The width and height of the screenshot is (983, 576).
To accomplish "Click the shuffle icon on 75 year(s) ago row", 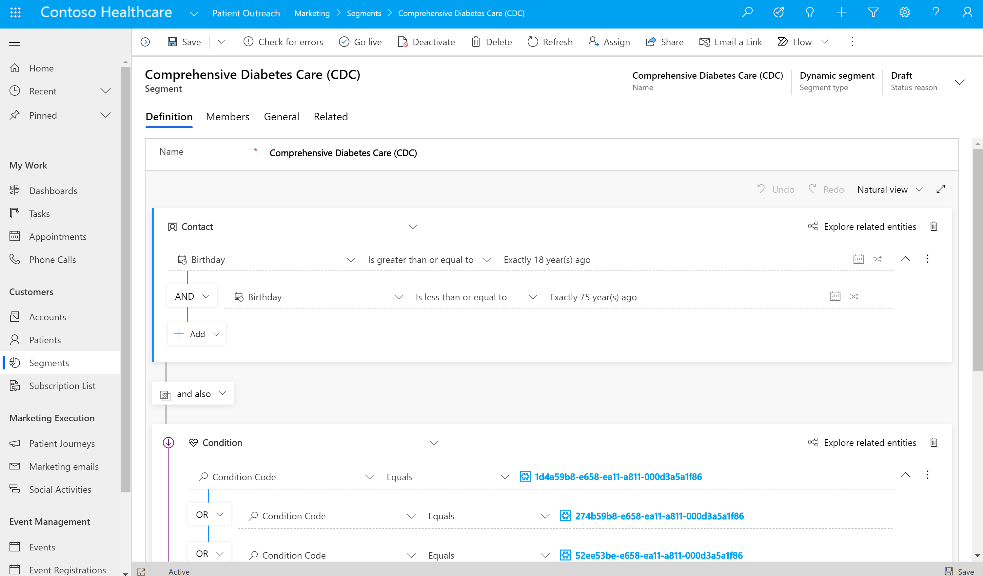I will pyautogui.click(x=854, y=297).
